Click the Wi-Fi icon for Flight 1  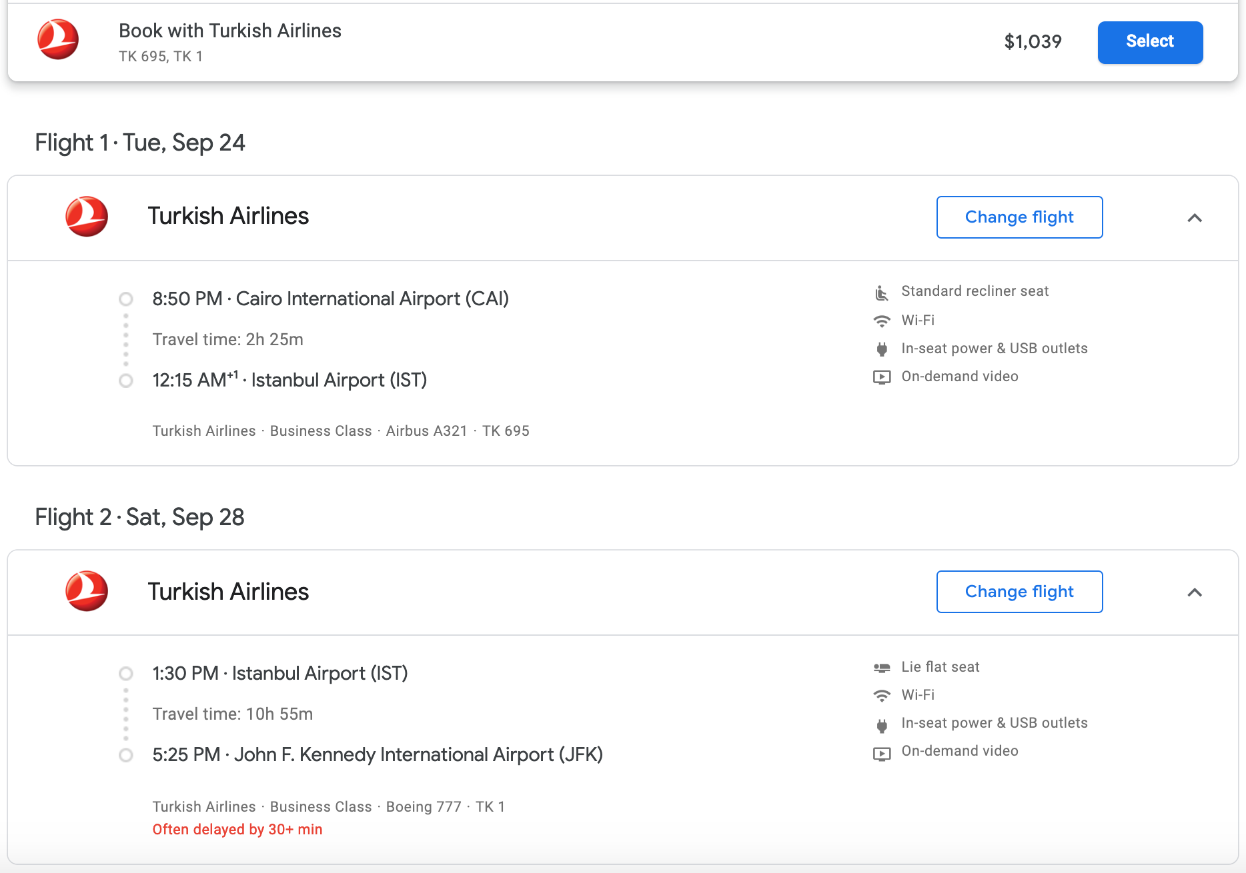click(882, 321)
